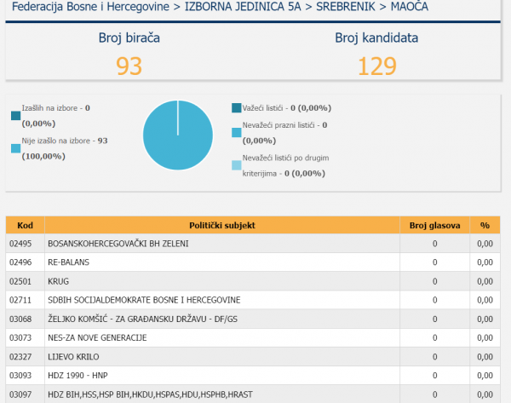Click the Važeći listići legend swatch
The width and height of the screenshot is (511, 403).
point(237,108)
